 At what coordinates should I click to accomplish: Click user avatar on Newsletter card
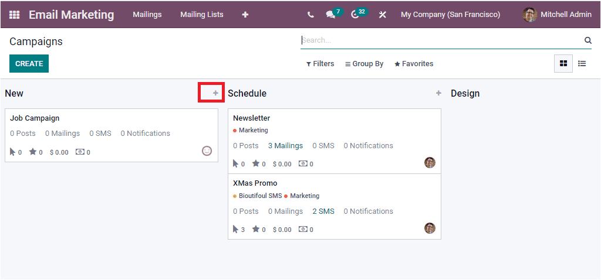tap(430, 163)
